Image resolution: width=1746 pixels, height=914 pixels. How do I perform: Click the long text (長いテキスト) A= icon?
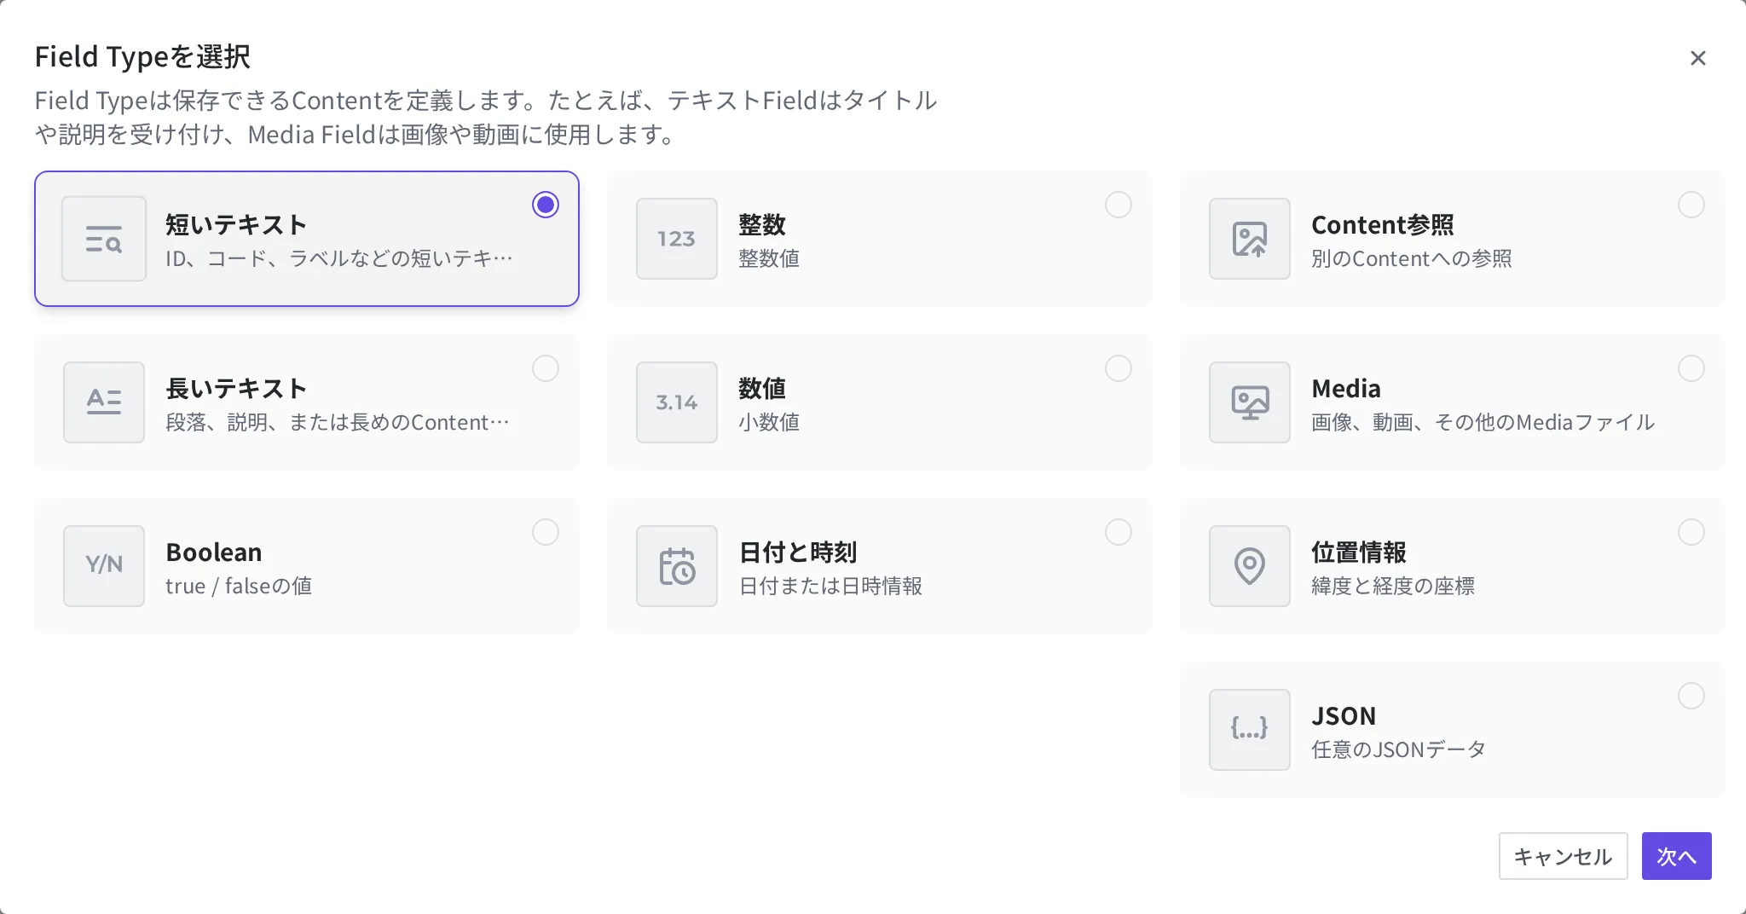(104, 402)
